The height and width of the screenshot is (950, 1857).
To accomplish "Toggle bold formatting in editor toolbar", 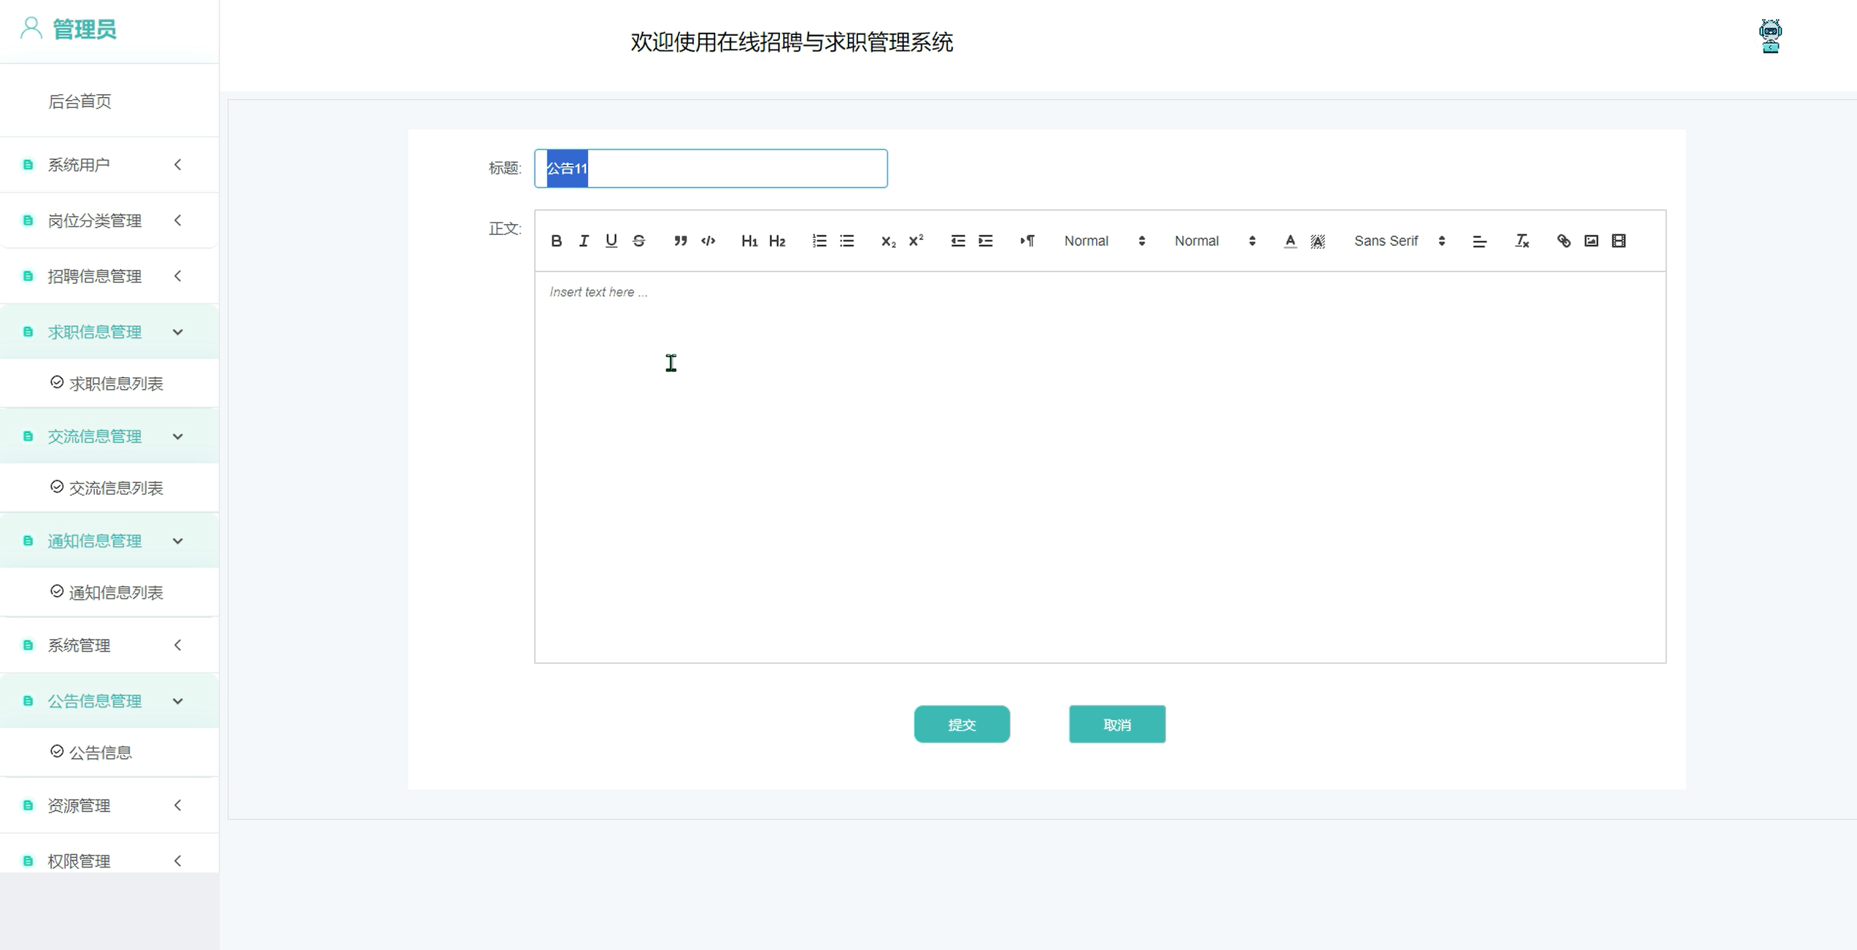I will [x=556, y=241].
